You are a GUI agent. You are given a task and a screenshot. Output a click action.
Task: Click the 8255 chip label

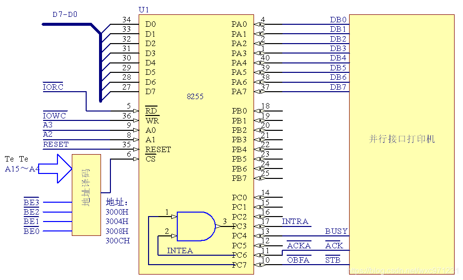[x=195, y=97]
